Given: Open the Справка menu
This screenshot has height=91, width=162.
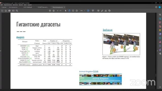Looking at the screenshot, I should (30, 5).
